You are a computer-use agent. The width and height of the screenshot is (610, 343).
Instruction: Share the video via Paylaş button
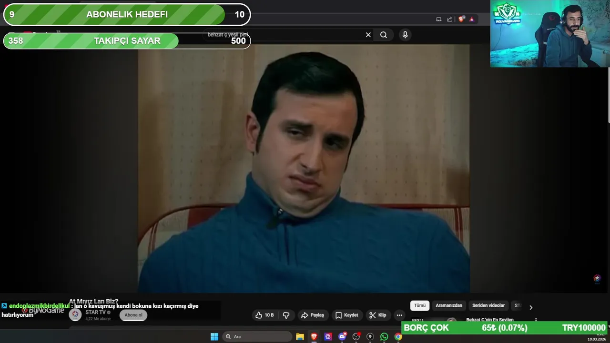[313, 315]
